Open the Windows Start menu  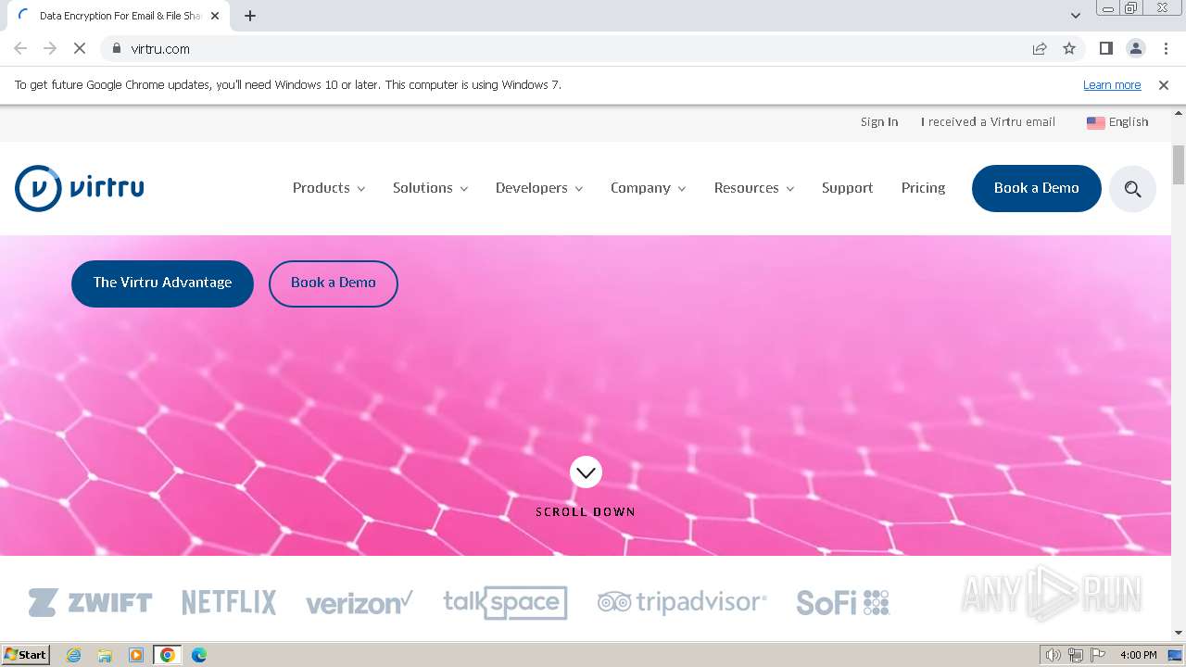[26, 655]
